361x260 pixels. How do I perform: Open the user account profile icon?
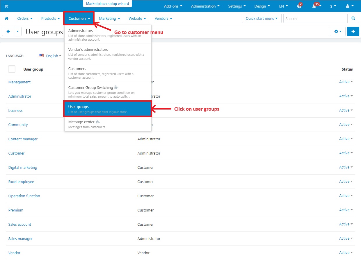click(x=348, y=6)
